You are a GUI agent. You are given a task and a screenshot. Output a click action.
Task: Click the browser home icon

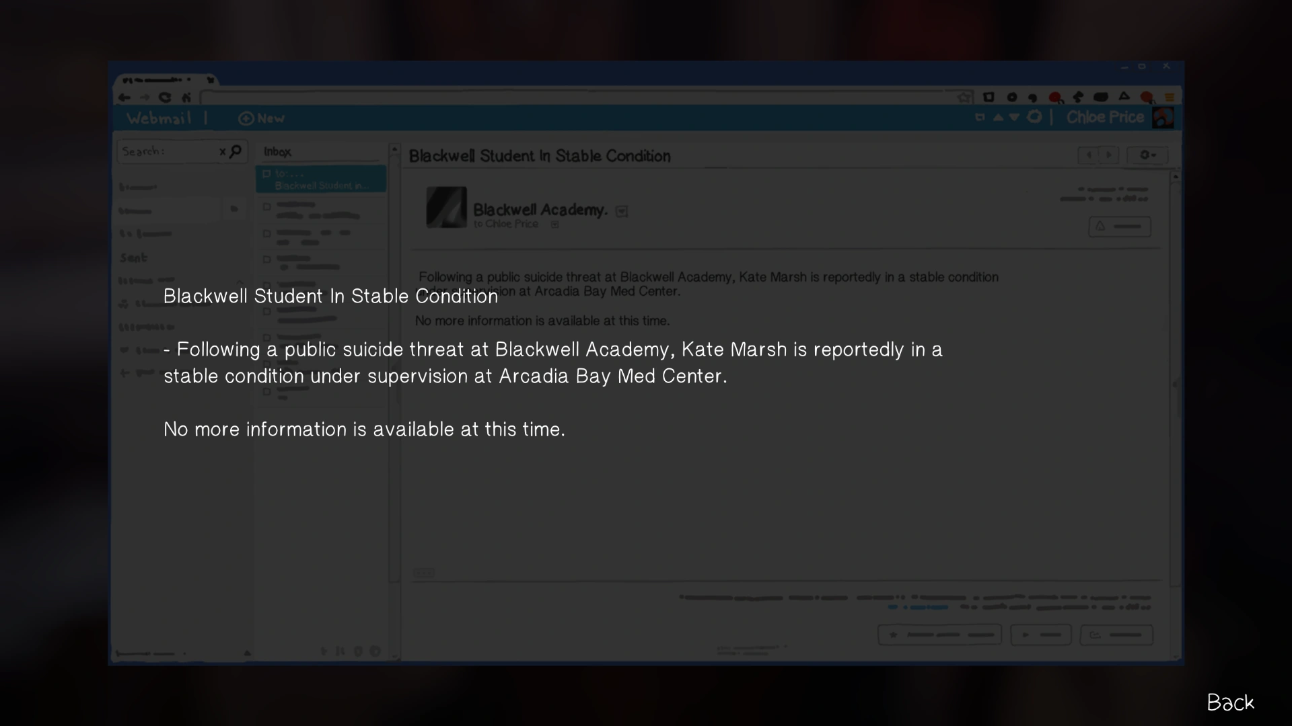pyautogui.click(x=186, y=98)
